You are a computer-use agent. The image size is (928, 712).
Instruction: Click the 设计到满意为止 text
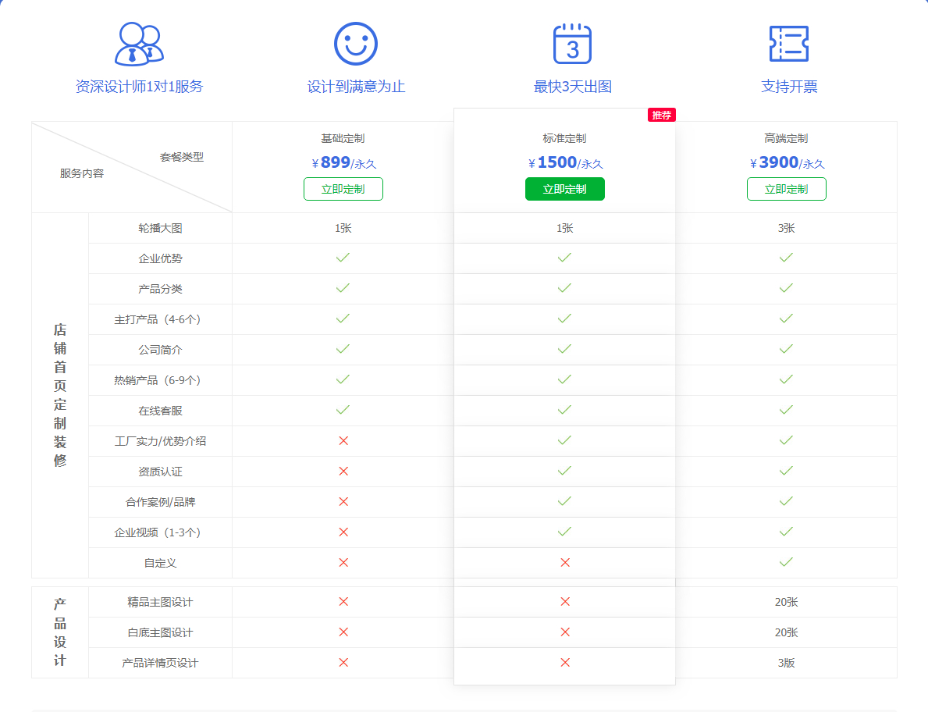pyautogui.click(x=356, y=87)
